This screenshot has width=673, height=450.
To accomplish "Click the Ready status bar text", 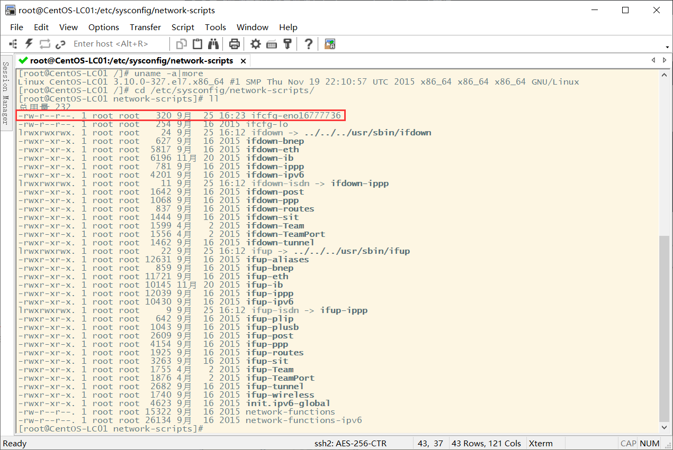I will pos(15,444).
